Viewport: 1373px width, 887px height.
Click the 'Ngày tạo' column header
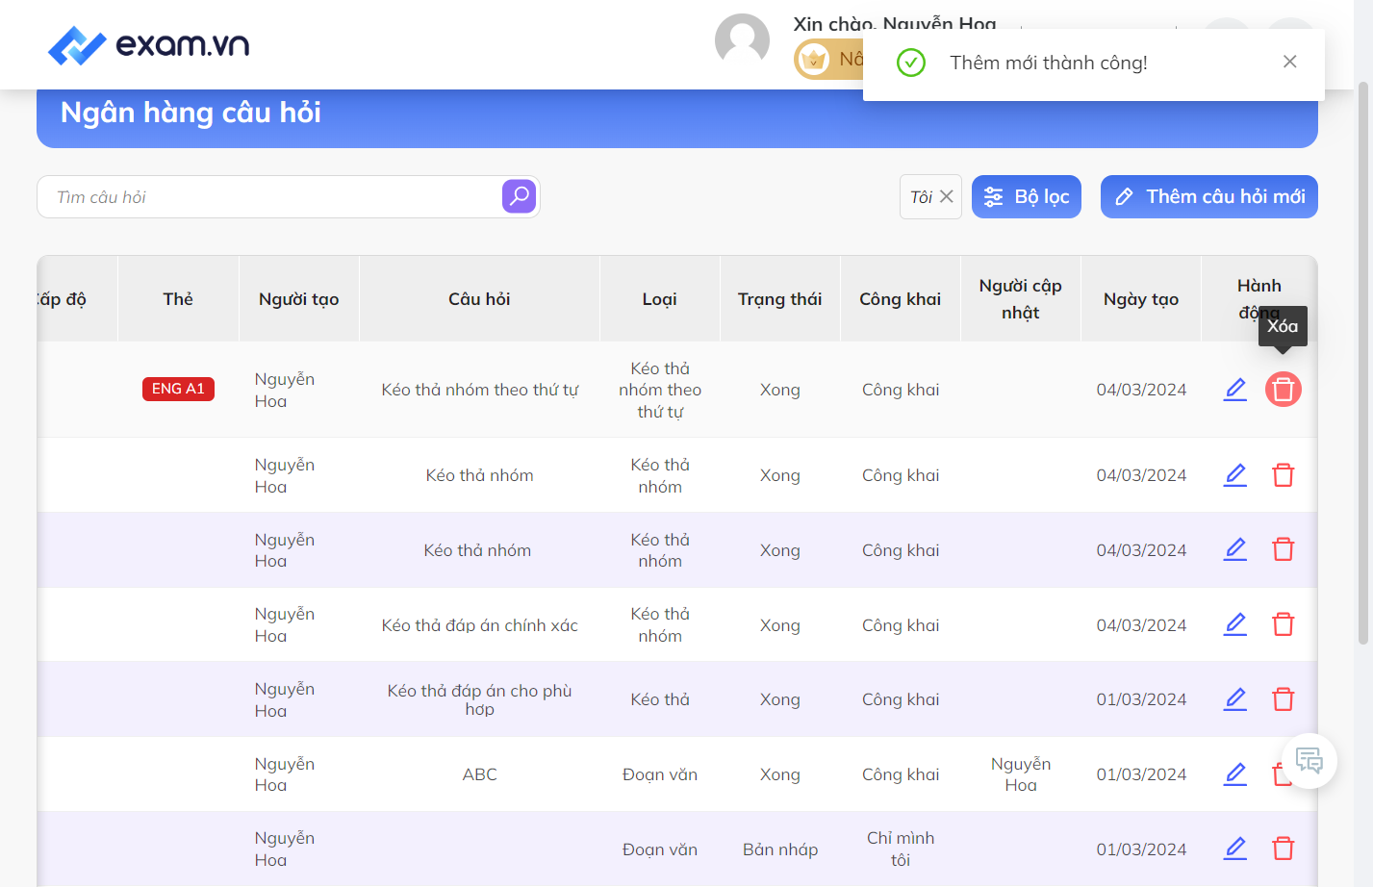[1141, 299]
